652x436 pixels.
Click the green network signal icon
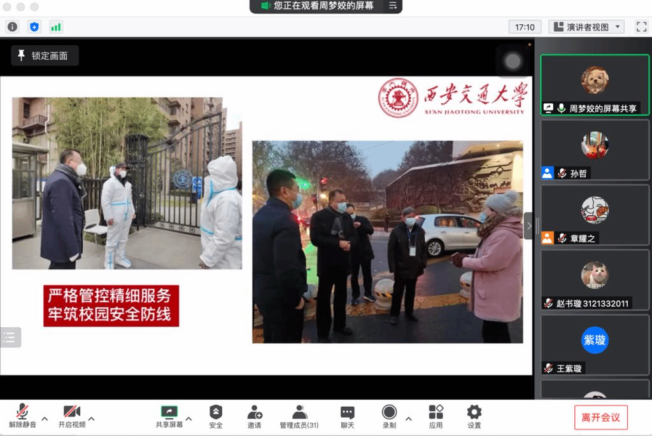click(x=56, y=27)
